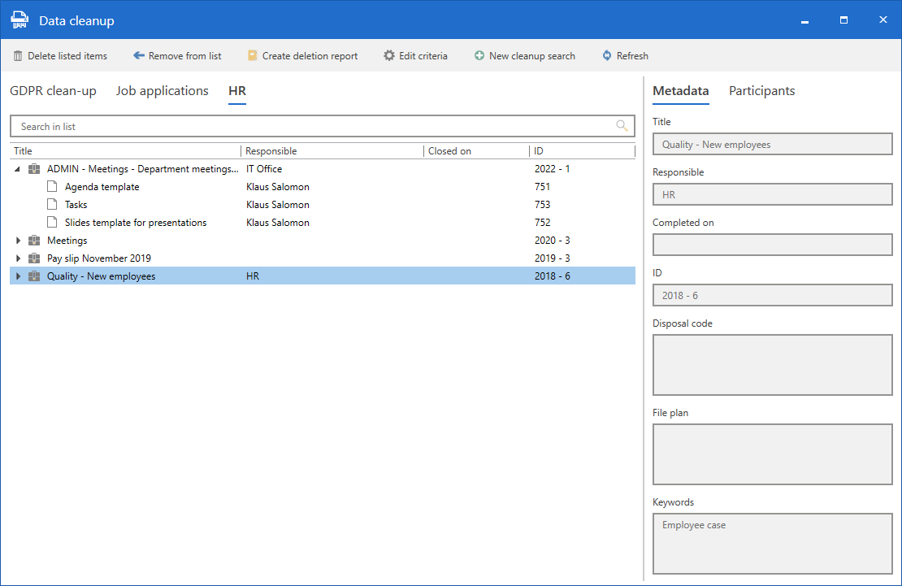This screenshot has width=902, height=586.
Task: Open the Job applications tab
Action: [x=162, y=91]
